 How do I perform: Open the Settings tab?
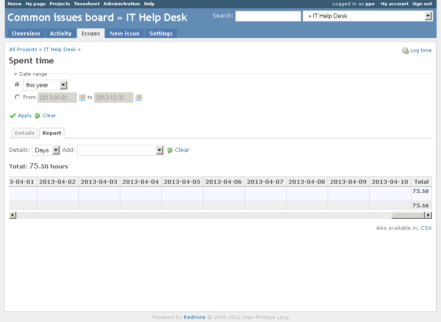point(161,33)
